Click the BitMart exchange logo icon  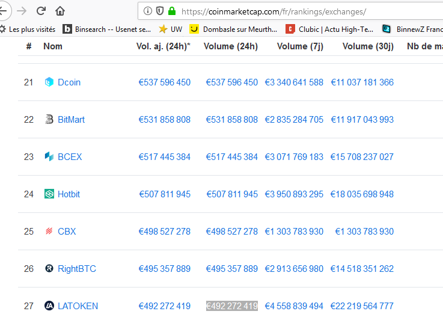[x=49, y=119]
